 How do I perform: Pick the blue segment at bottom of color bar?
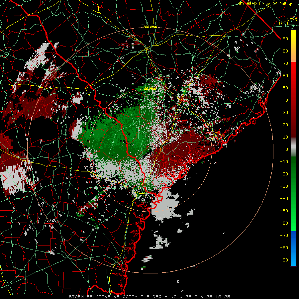pos(293,249)
